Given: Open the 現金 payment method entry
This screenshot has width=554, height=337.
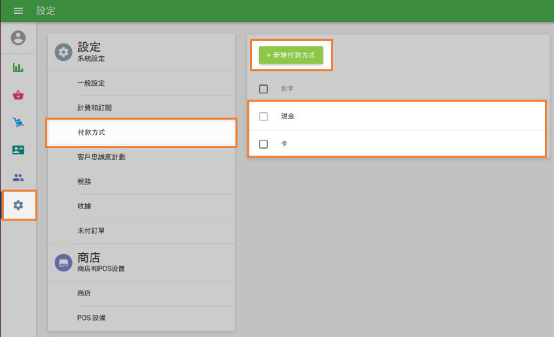Looking at the screenshot, I should coord(288,116).
